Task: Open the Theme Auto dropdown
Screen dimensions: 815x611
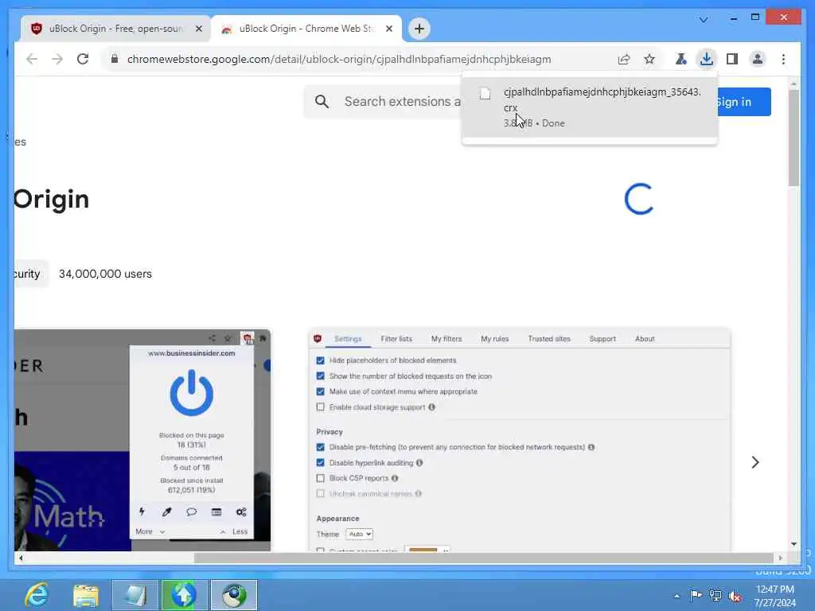Action: click(359, 534)
